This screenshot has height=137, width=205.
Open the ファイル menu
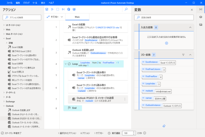9,3
